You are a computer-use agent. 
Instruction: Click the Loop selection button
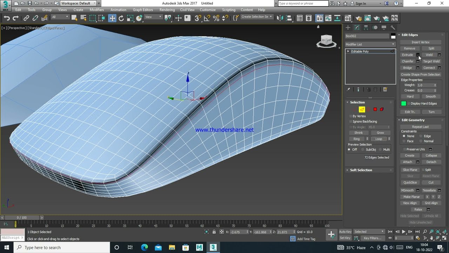click(x=379, y=139)
